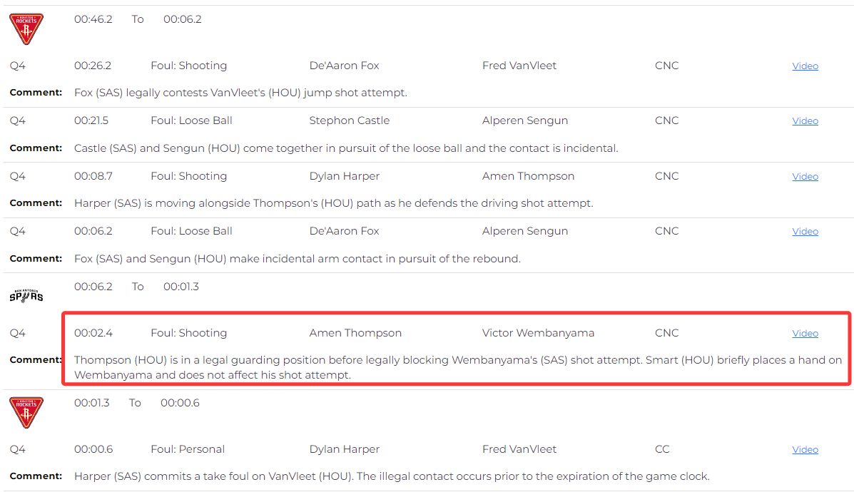Click the 00:46.2 possession start time

93,19
